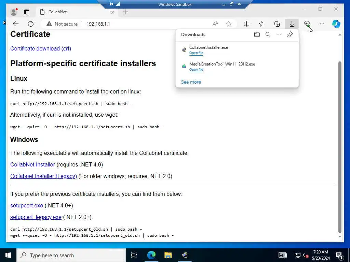350x262 pixels.
Task: Click the page vertical scrollbar thumb
Action: pyautogui.click(x=340, y=147)
